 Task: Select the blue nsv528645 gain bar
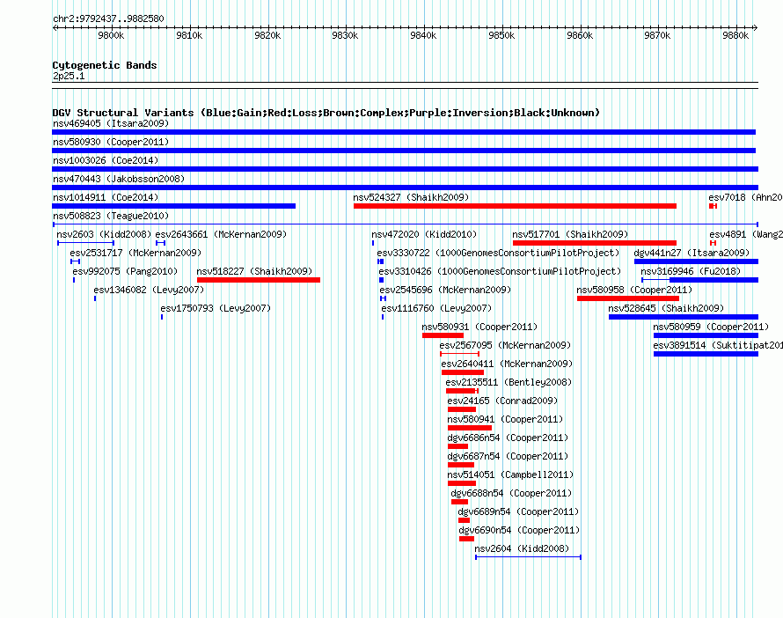tap(684, 317)
